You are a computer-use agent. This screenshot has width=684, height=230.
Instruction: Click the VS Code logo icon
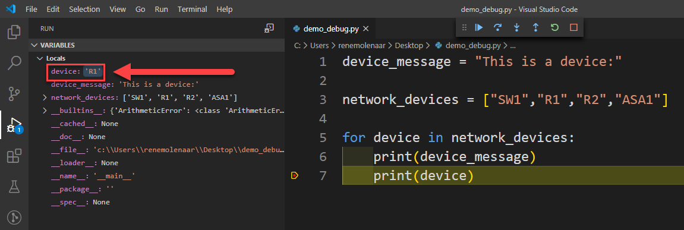11,9
